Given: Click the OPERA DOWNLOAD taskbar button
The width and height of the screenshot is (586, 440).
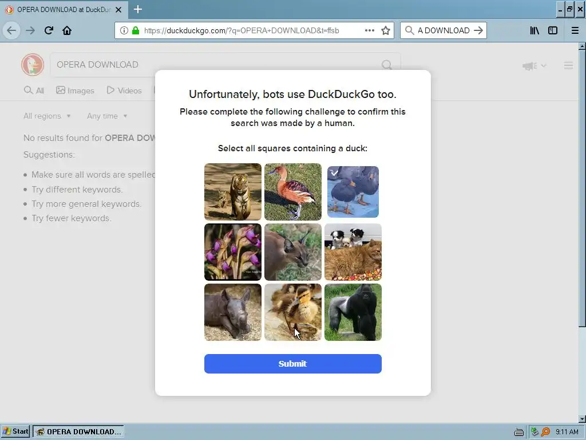Looking at the screenshot, I should pyautogui.click(x=78, y=431).
